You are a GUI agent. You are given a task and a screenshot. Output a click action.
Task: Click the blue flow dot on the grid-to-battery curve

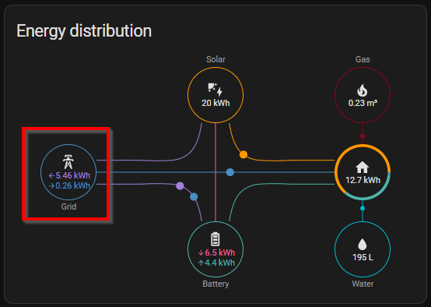194,196
